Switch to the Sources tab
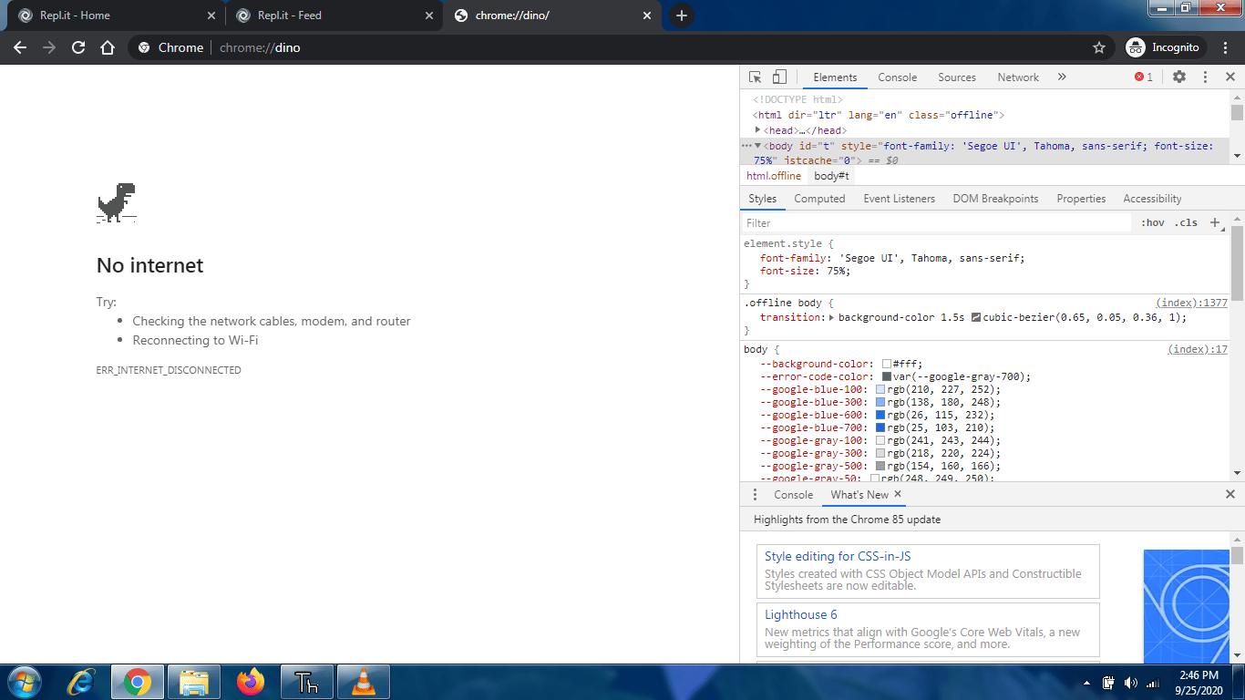1245x700 pixels. pos(957,77)
